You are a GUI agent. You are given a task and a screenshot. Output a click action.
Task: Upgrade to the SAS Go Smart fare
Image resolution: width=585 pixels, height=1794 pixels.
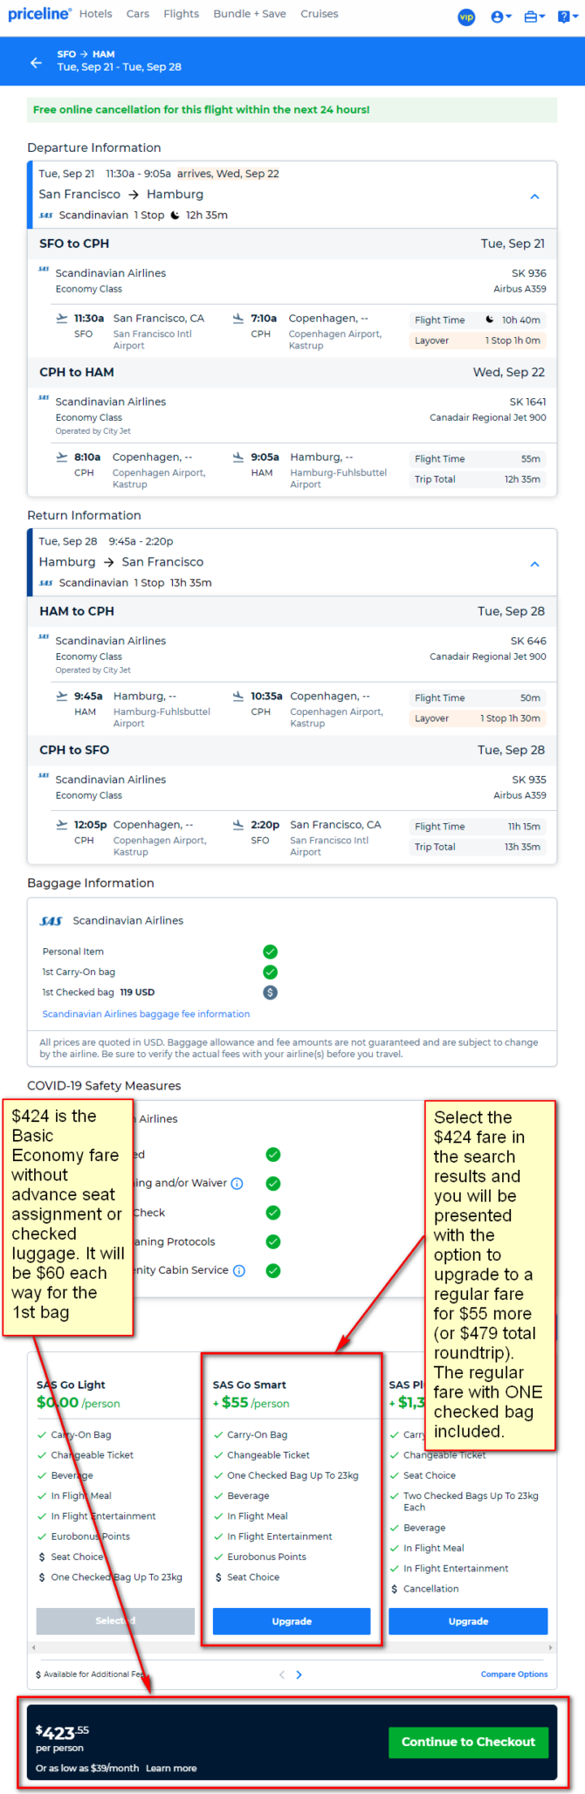[292, 1621]
